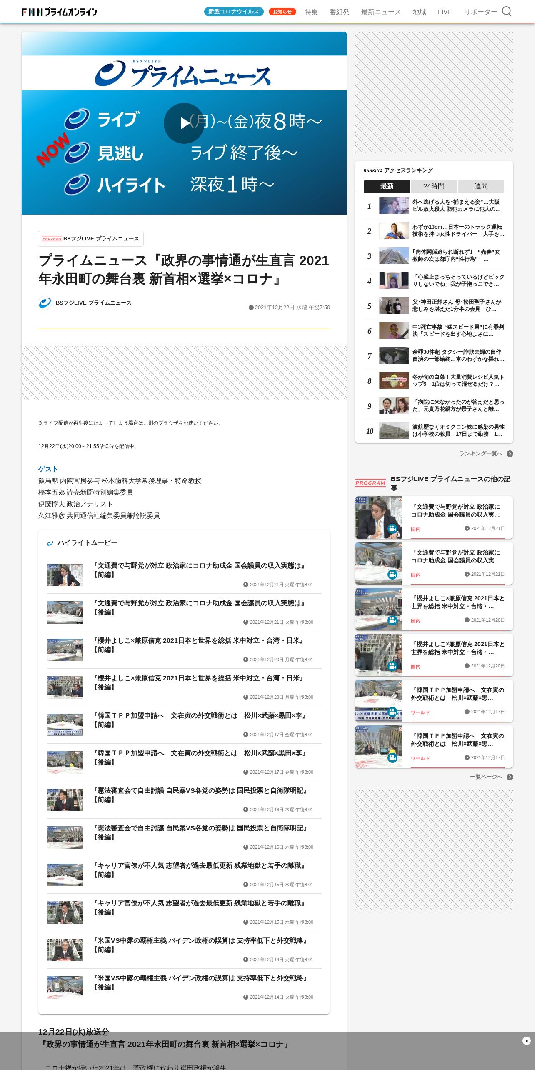The width and height of the screenshot is (535, 1070).
Task: Open 新型コロナウイルス section
Action: (x=234, y=12)
